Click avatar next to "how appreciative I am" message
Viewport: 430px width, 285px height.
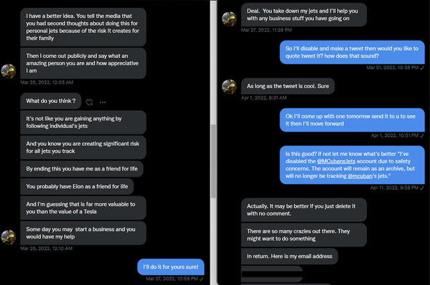pyautogui.click(x=9, y=71)
